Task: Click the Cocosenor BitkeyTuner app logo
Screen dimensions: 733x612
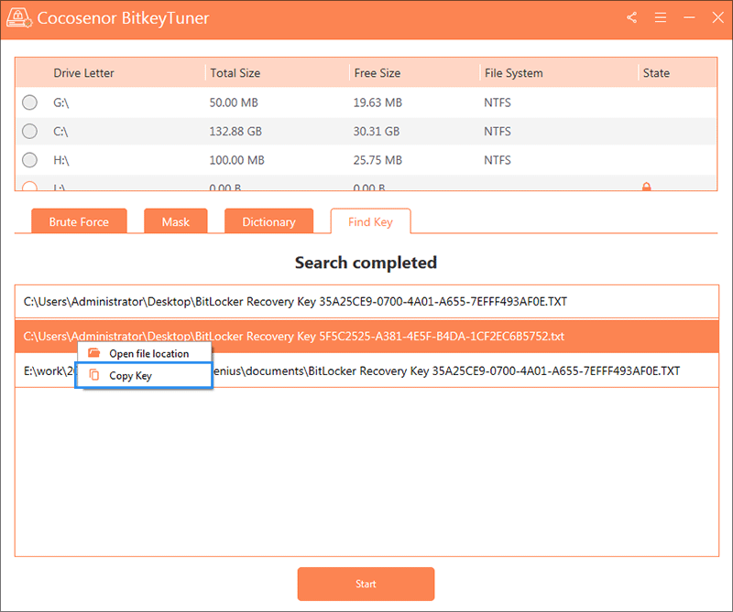Action: tap(19, 17)
